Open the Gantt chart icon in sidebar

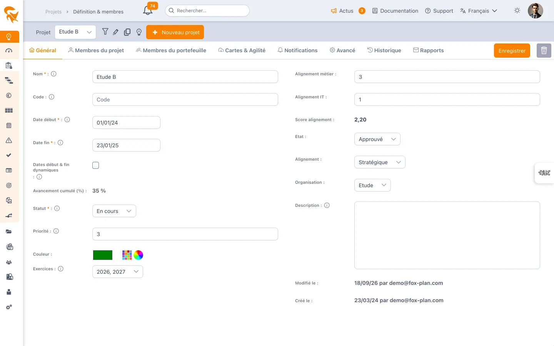(x=9, y=81)
